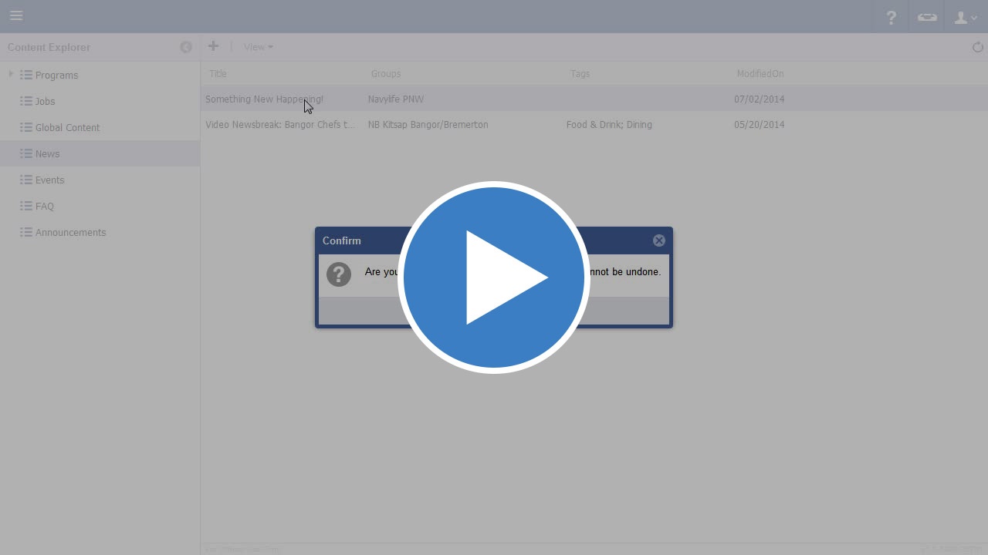Screen dimensions: 988x555
Task: Select the Video Newsbreak row
Action: point(280,125)
